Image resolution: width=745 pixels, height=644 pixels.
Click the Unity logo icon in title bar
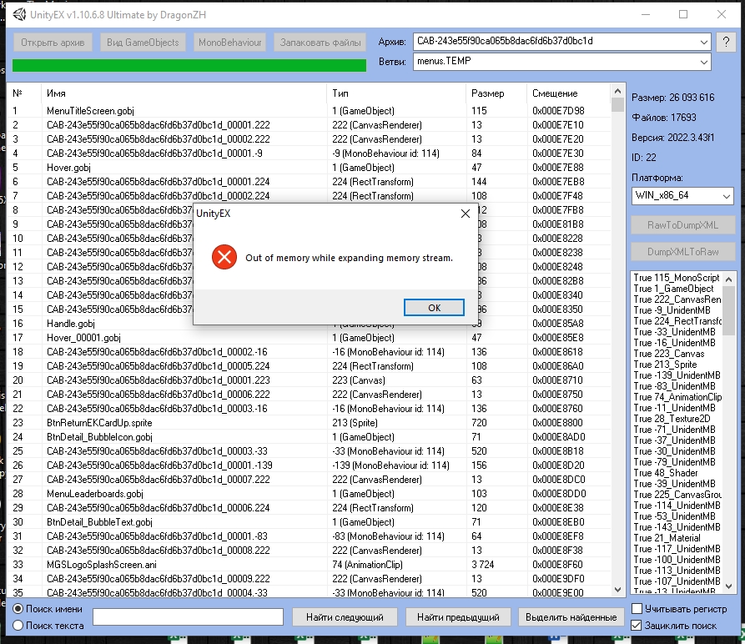(19, 14)
